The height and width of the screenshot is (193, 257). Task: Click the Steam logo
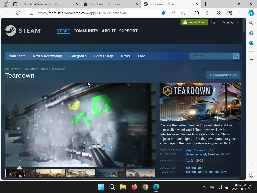point(23,31)
